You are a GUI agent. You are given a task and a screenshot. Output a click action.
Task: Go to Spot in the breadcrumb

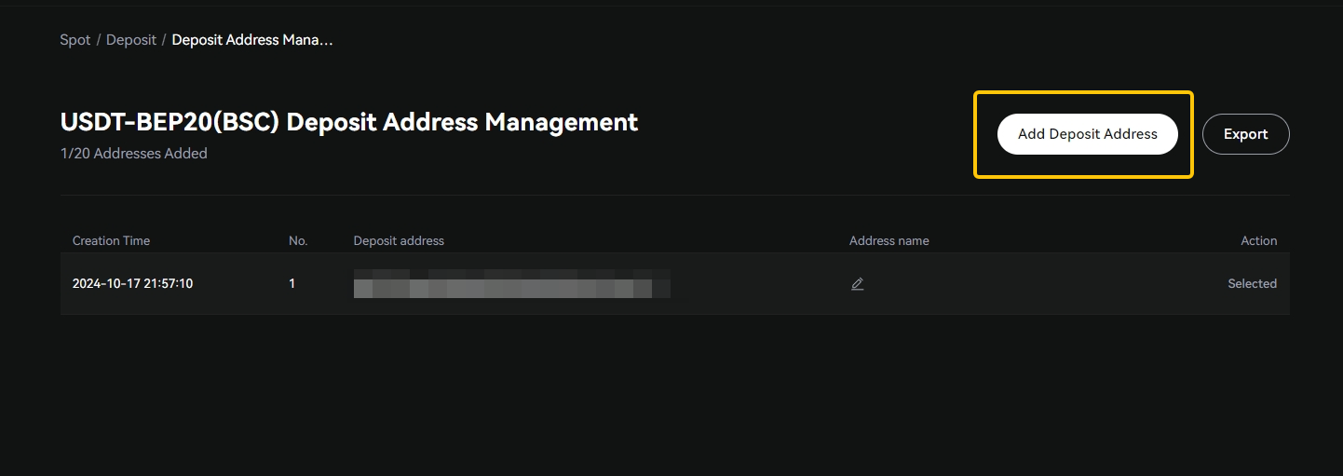point(75,40)
